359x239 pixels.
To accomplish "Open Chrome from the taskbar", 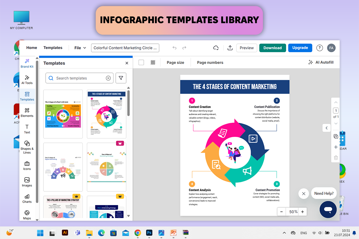I will [x=137, y=233].
